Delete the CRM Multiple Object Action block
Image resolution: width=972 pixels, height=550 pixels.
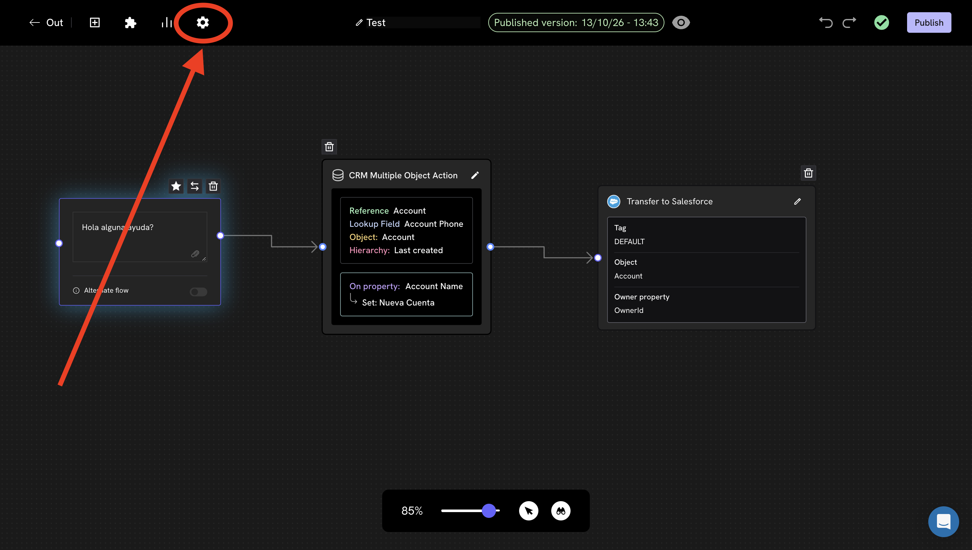[329, 146]
